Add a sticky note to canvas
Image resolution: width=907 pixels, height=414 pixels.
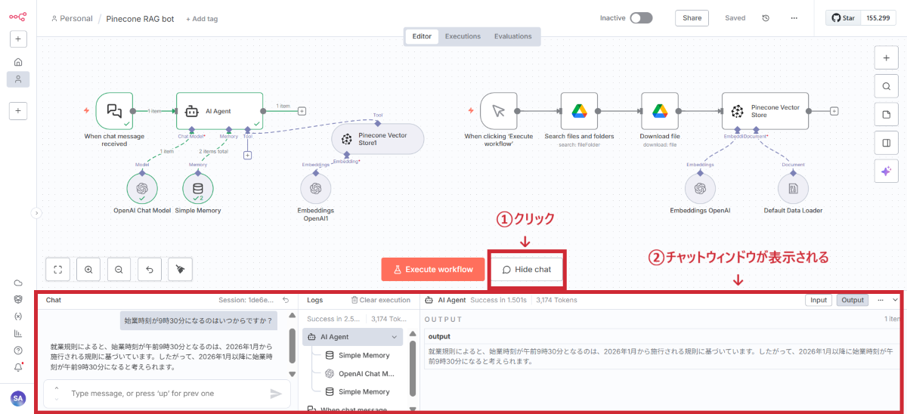pos(886,114)
